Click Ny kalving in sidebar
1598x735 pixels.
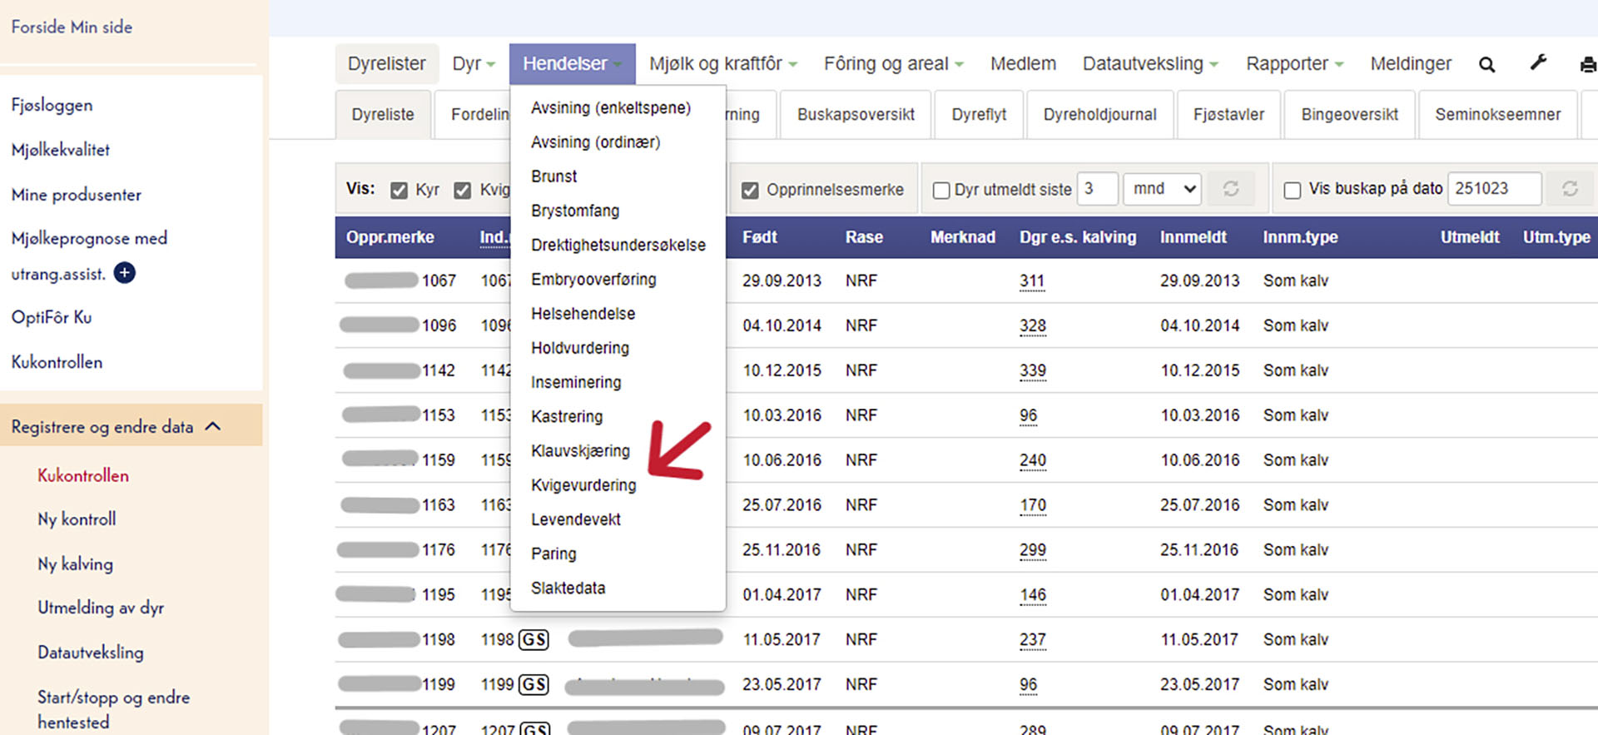pyautogui.click(x=75, y=564)
